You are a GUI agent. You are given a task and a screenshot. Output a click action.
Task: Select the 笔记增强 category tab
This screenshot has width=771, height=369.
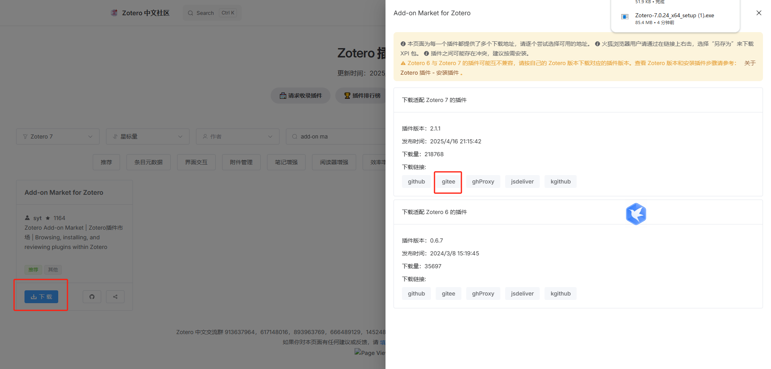pyautogui.click(x=286, y=162)
